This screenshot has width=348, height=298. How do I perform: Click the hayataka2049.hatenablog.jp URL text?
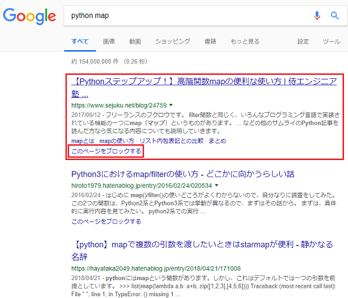(x=156, y=269)
